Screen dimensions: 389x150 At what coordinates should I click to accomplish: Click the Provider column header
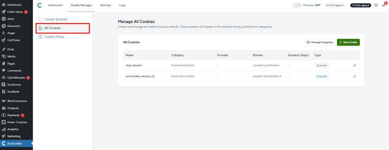coord(223,55)
